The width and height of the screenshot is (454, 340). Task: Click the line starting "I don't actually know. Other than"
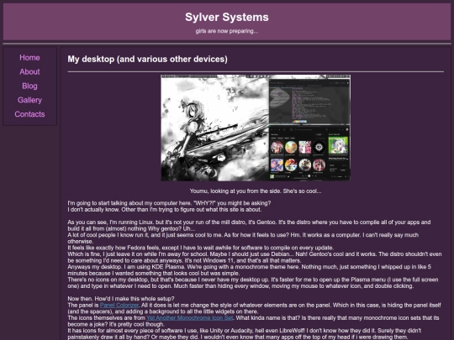point(164,209)
